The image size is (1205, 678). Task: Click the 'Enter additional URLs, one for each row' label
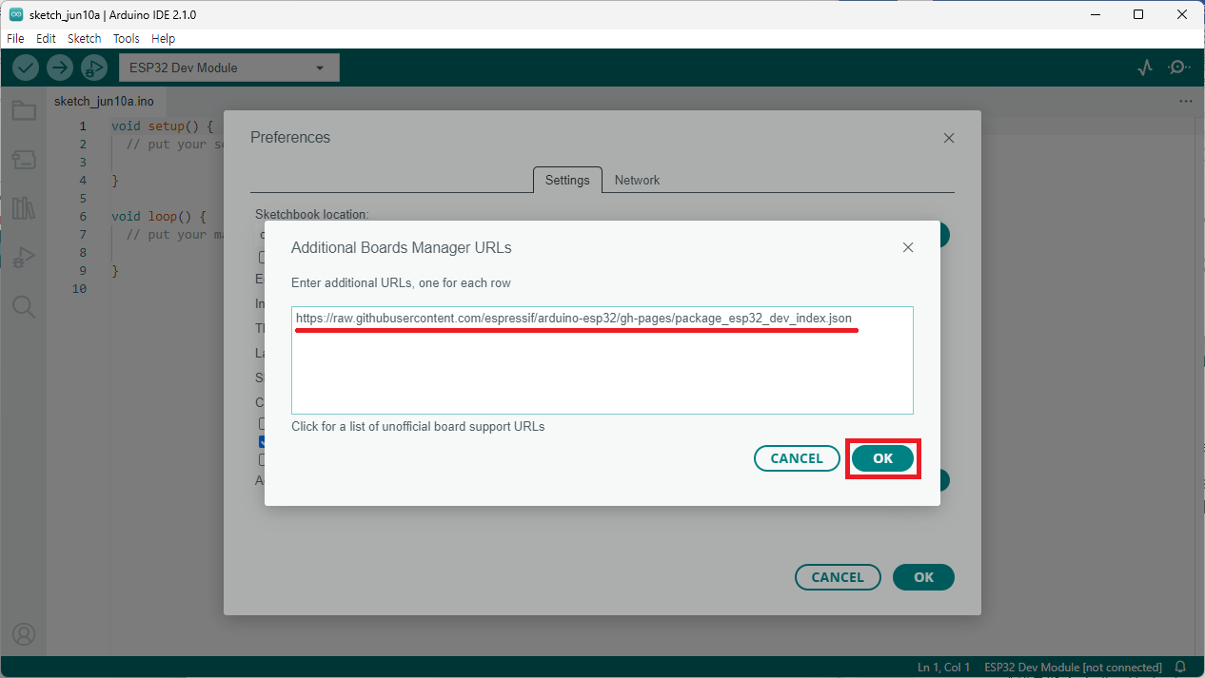click(402, 283)
